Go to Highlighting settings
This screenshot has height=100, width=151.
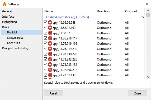10,22
